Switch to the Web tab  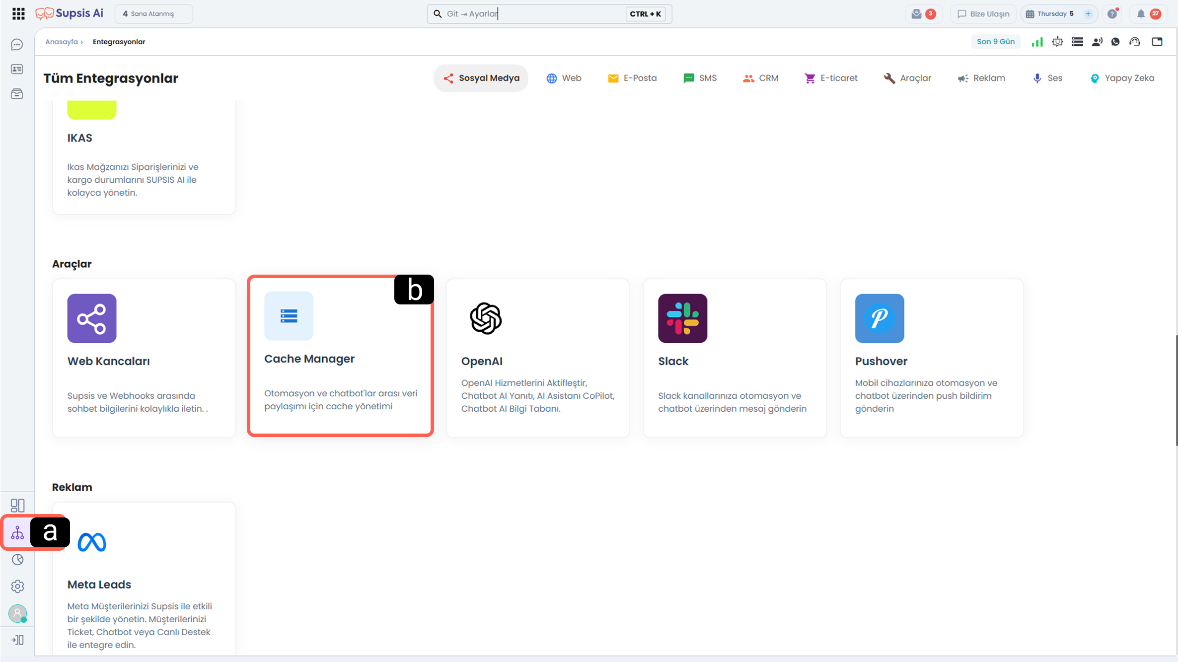564,78
